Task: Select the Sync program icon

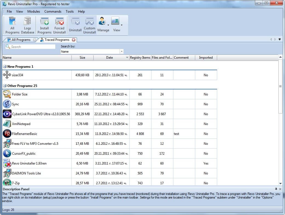Action: (7, 104)
